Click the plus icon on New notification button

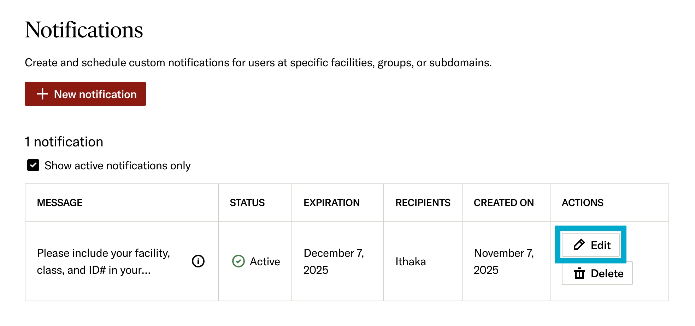point(42,94)
